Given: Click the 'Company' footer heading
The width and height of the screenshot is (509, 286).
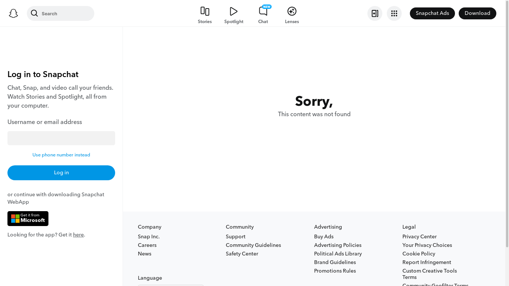Looking at the screenshot, I should pyautogui.click(x=149, y=227).
